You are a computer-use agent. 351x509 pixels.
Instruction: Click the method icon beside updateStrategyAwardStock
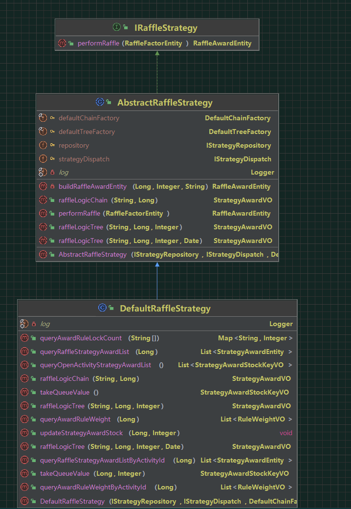pos(24,433)
